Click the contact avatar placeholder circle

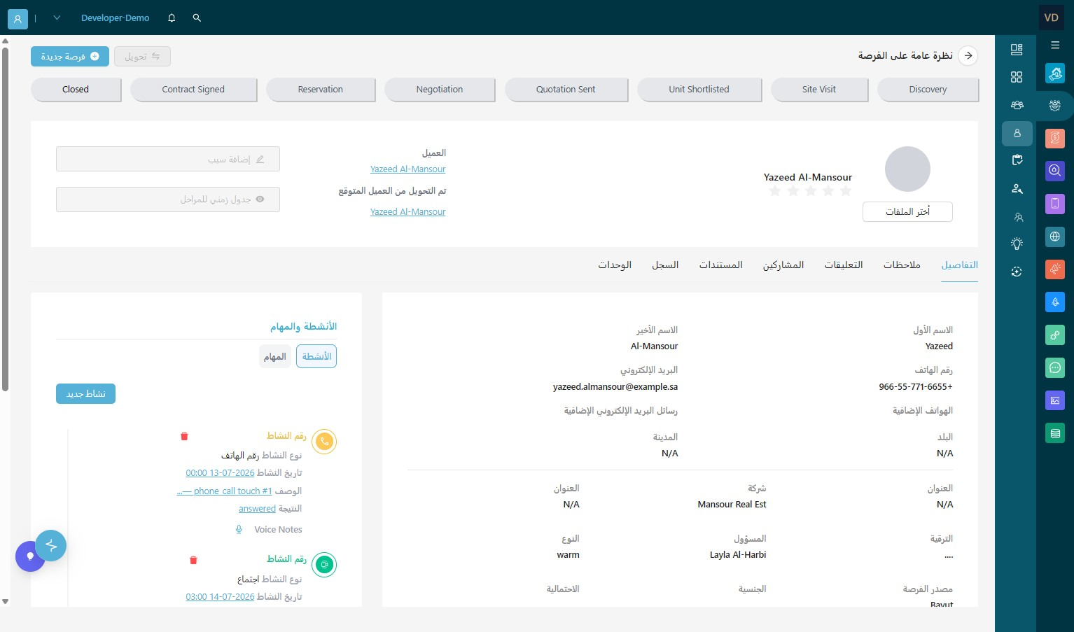point(907,169)
